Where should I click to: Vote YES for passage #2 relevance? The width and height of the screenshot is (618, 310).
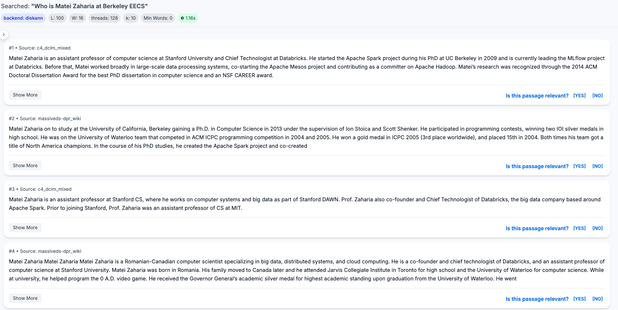[579, 166]
